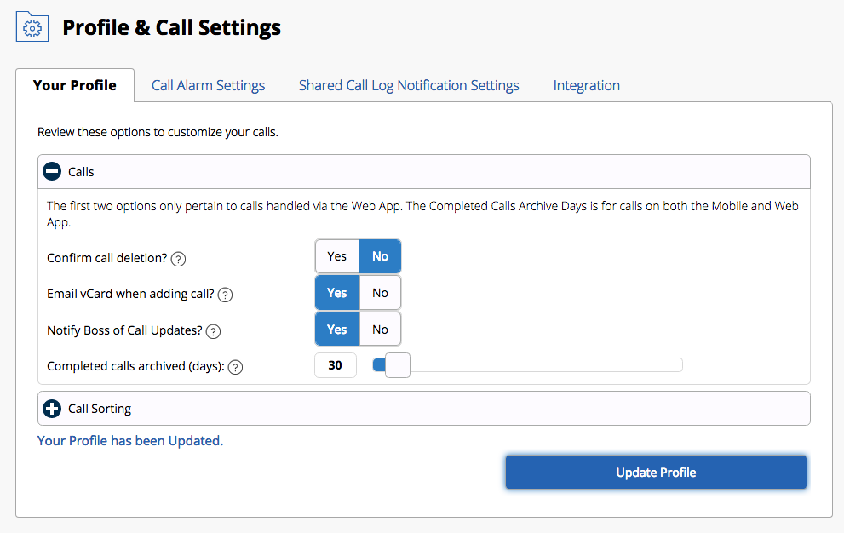Image resolution: width=844 pixels, height=533 pixels.
Task: Expand the Call Sorting section
Action: point(52,409)
